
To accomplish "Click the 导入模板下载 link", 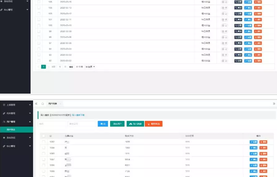I will (78, 115).
